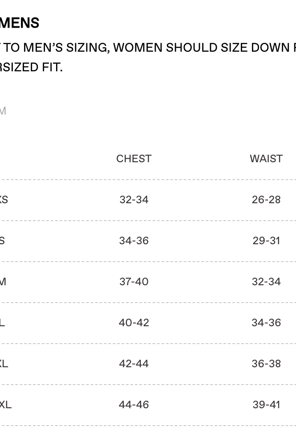Select chest measurement 42-44
Screen dimensions: 296x443
tap(134, 364)
